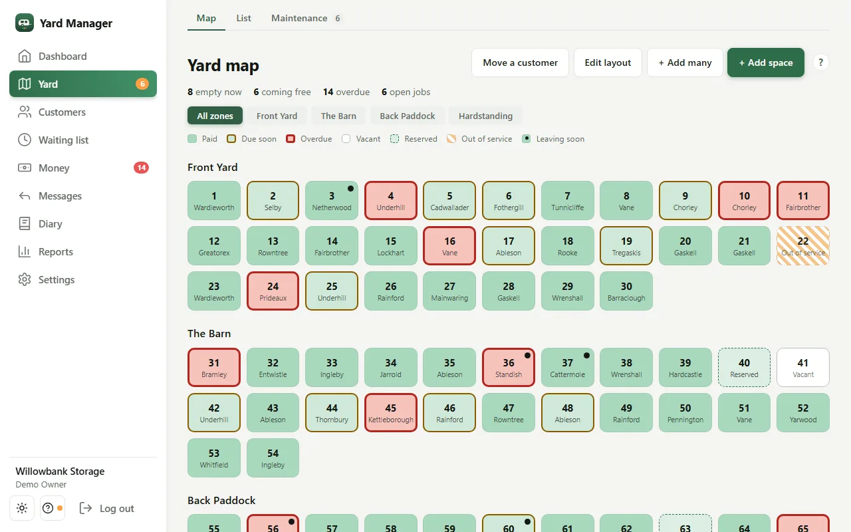
Task: Toggle light/dark theme sun icon
Action: (x=22, y=508)
